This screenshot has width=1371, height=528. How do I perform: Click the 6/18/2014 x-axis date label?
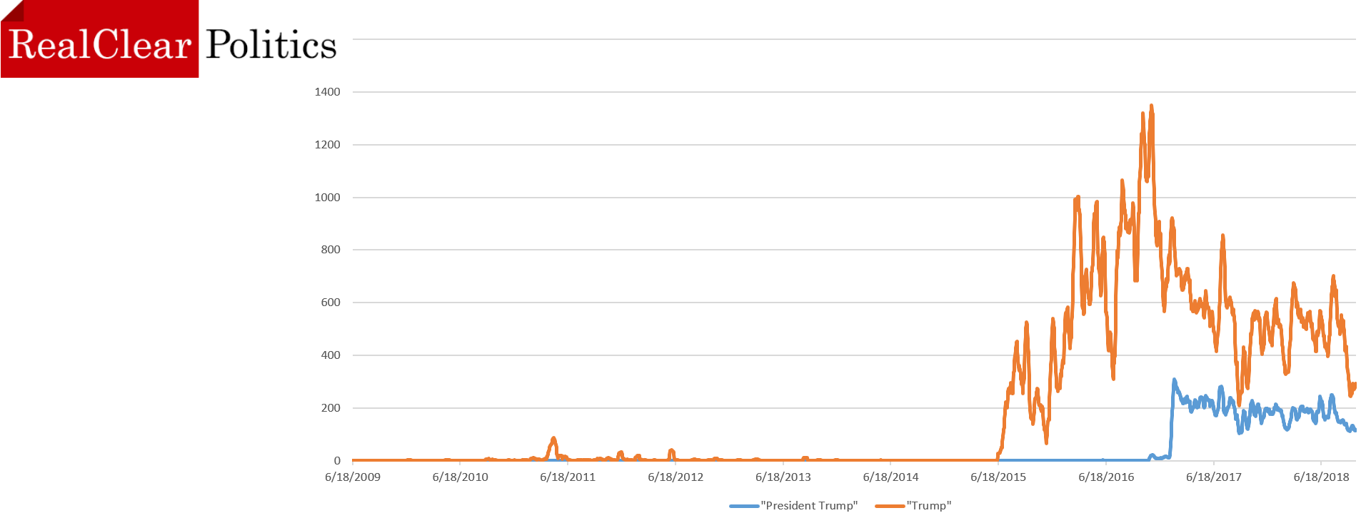pyautogui.click(x=891, y=477)
